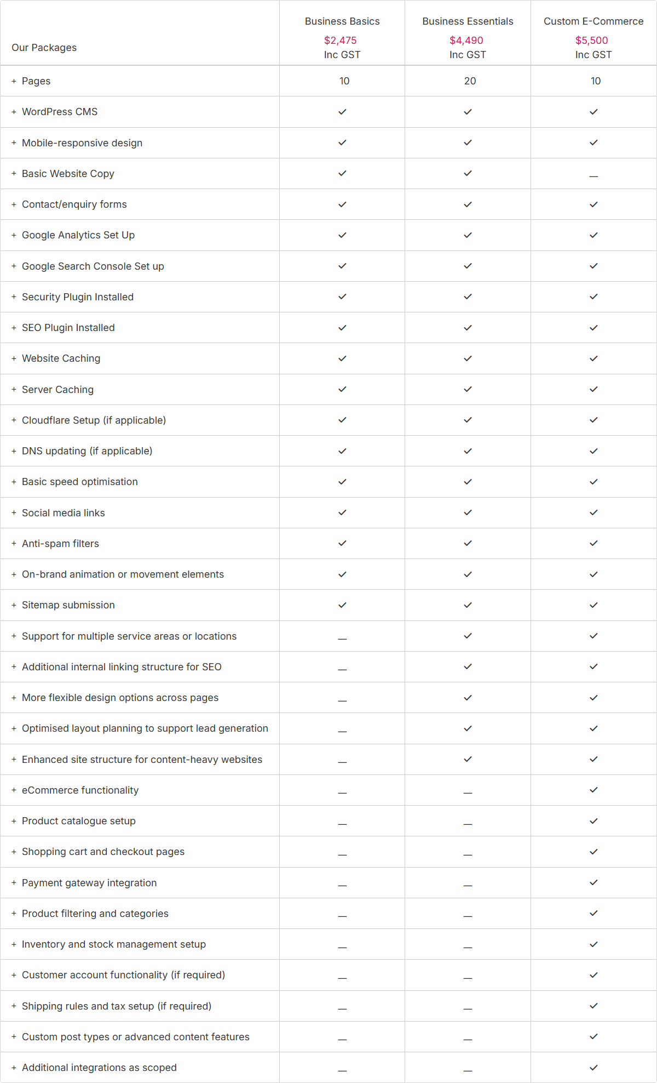This screenshot has width=657, height=1083.
Task: Click Custom E-Commerce checkmark for Sitemap submission
Action: pyautogui.click(x=593, y=605)
